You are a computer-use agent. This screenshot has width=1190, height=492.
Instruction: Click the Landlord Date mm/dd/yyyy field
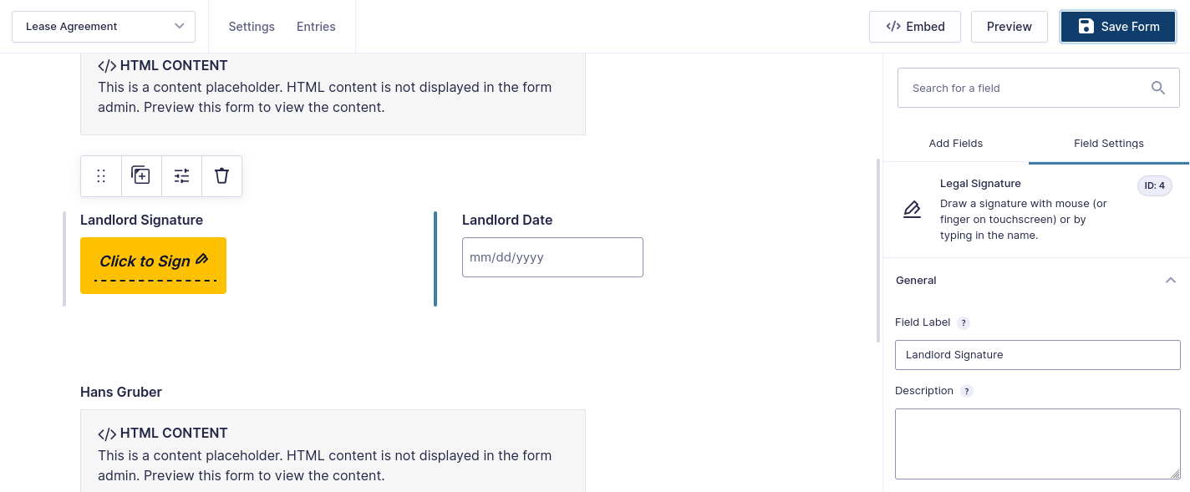(552, 256)
